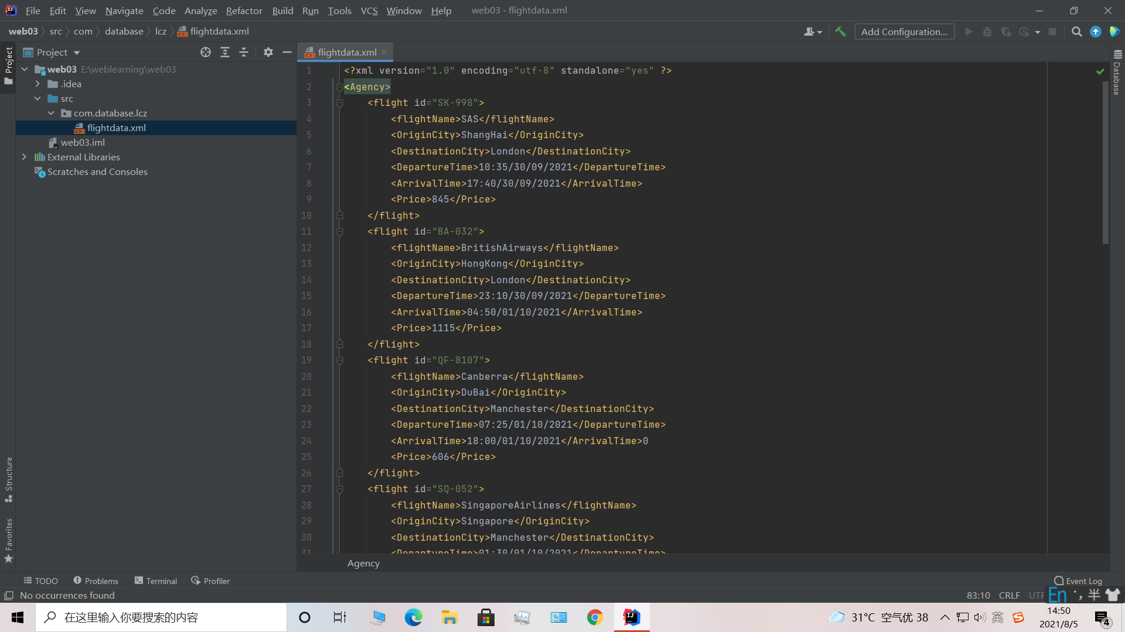Click the Windows search input box

pyautogui.click(x=161, y=617)
